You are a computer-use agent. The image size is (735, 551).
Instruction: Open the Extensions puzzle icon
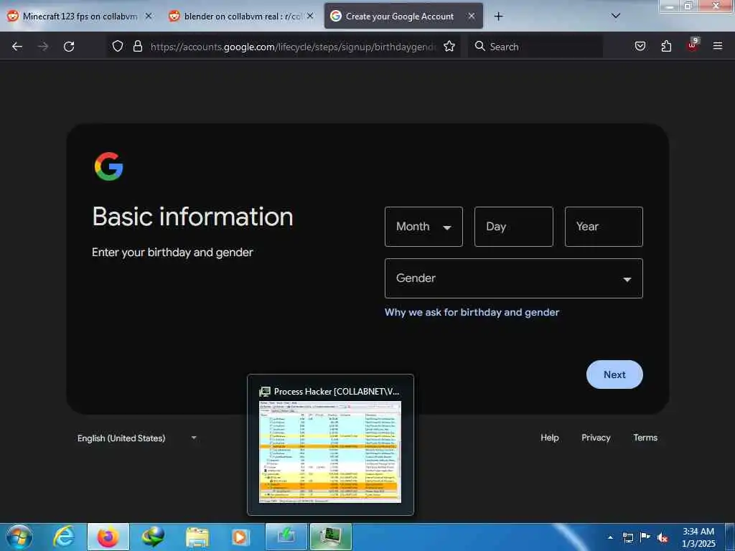click(x=666, y=46)
